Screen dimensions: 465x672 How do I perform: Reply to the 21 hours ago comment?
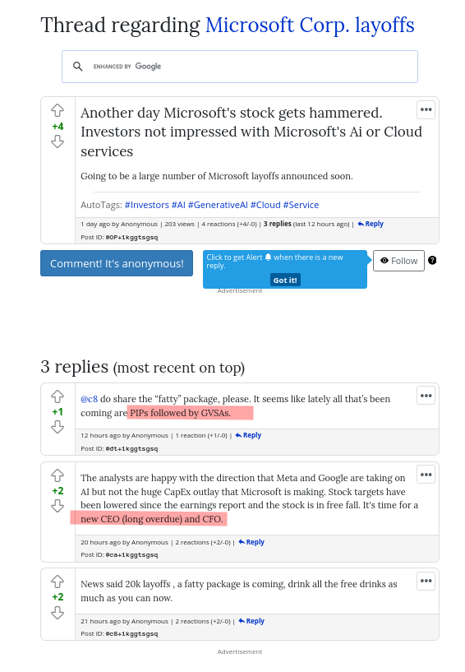251,621
